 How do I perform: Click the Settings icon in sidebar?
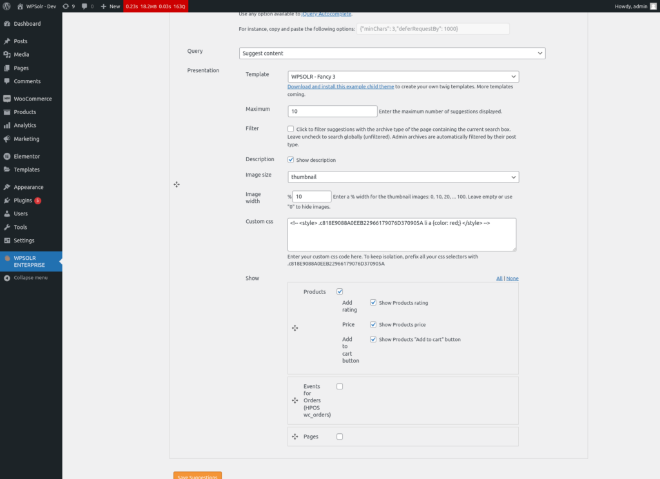pos(6,240)
